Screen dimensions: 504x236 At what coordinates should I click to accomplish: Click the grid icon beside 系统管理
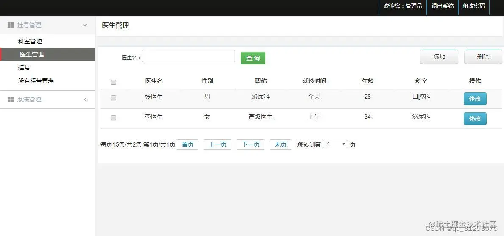(11, 100)
